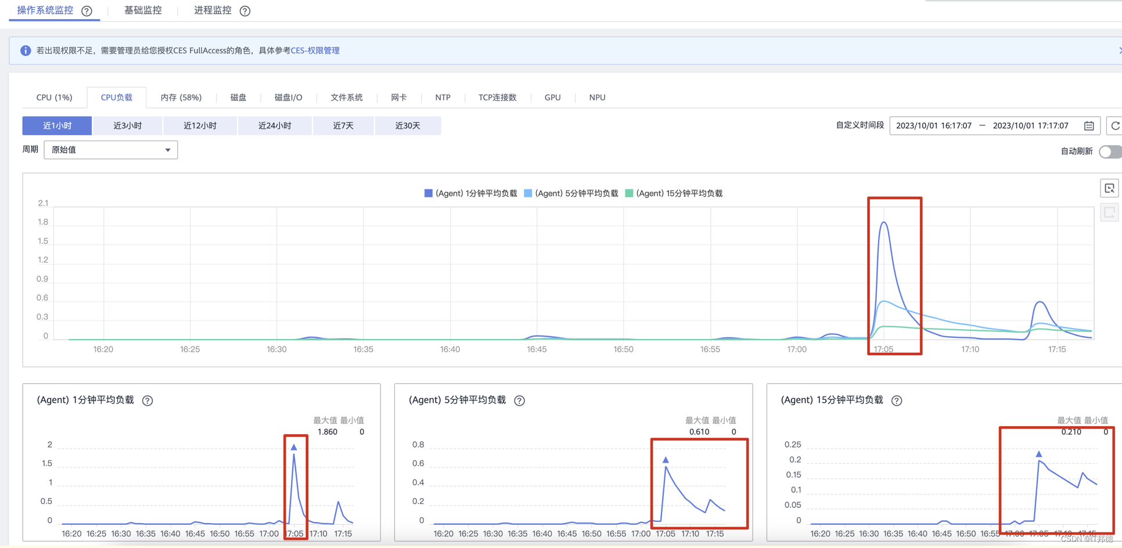Click the refresh icon next to date range

[x=1115, y=126]
